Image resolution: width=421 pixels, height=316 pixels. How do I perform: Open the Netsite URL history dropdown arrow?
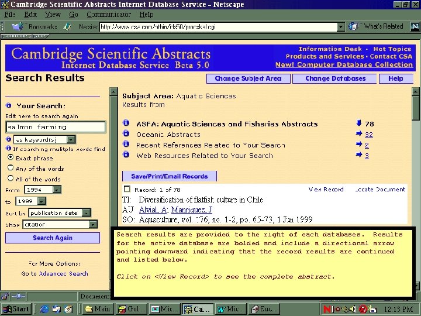(341, 26)
